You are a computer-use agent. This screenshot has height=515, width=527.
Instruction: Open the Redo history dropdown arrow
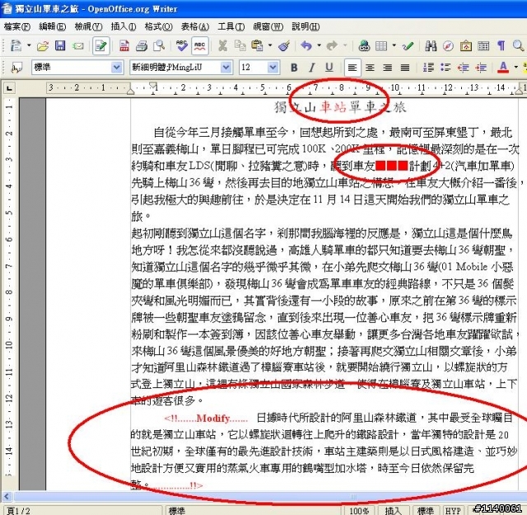point(345,45)
